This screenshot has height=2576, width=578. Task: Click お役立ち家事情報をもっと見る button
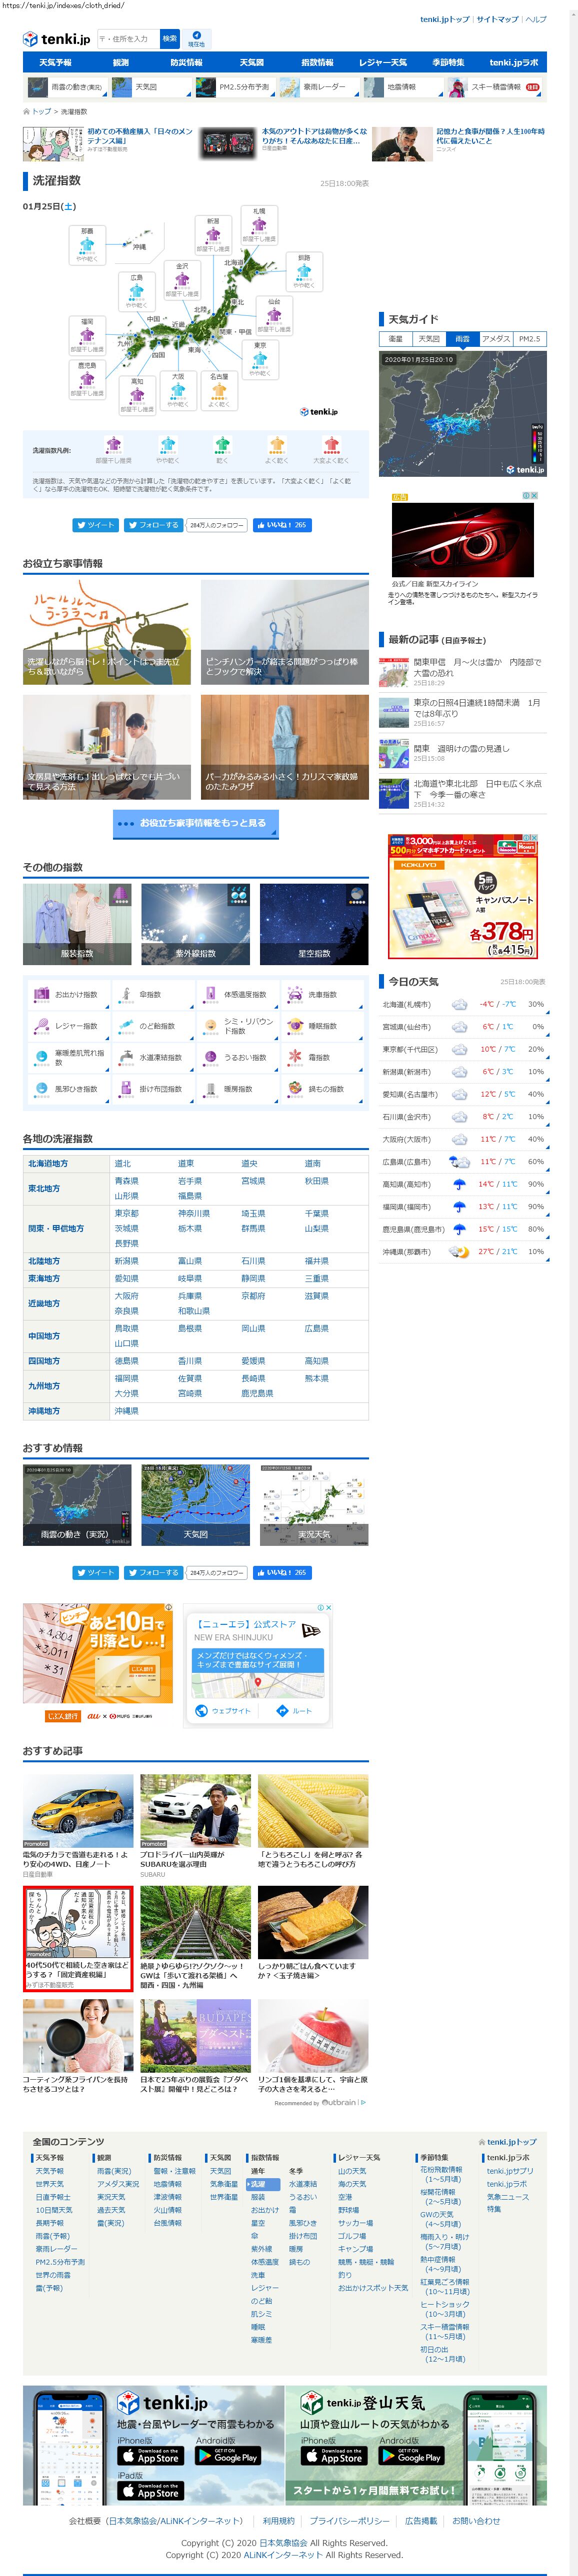pos(195,823)
